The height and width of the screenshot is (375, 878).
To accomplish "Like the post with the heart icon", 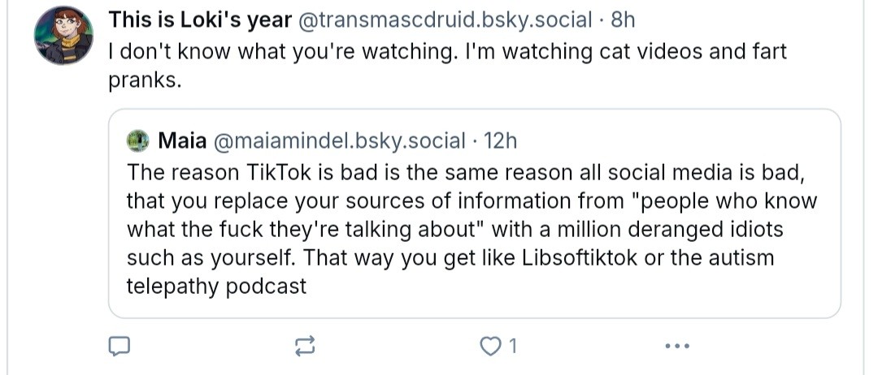I will [490, 347].
